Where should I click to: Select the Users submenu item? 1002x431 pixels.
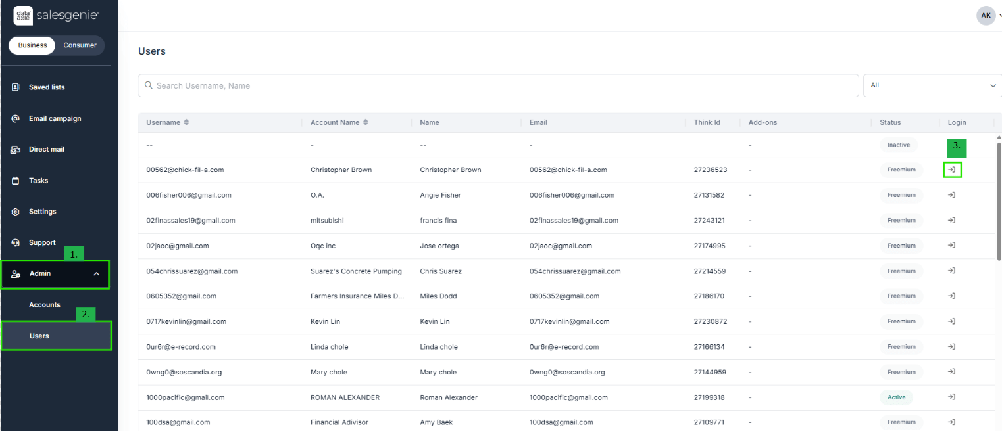pos(39,336)
